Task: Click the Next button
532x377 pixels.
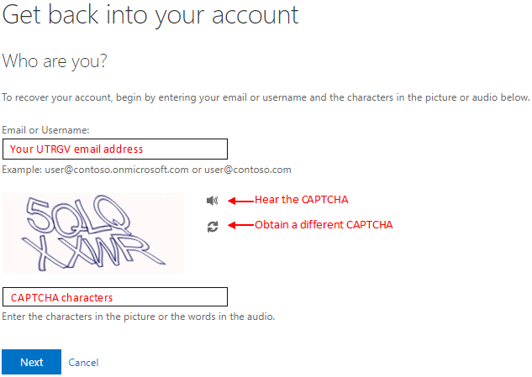Action: pos(32,362)
